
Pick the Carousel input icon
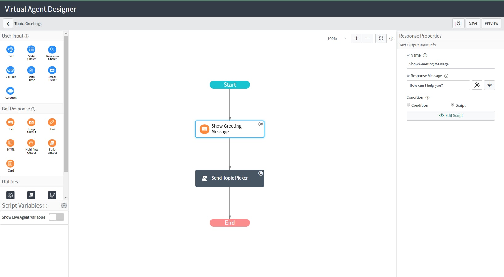[x=10, y=91]
